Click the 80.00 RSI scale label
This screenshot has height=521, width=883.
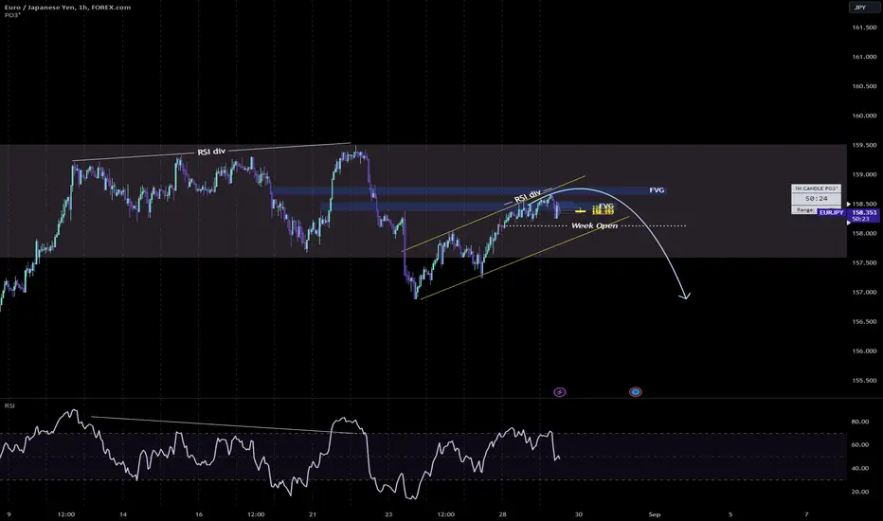point(860,422)
